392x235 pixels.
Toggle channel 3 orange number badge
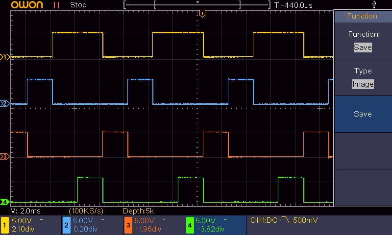128,225
